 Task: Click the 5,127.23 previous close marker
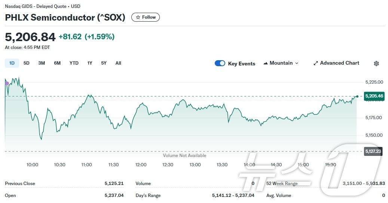(373, 151)
